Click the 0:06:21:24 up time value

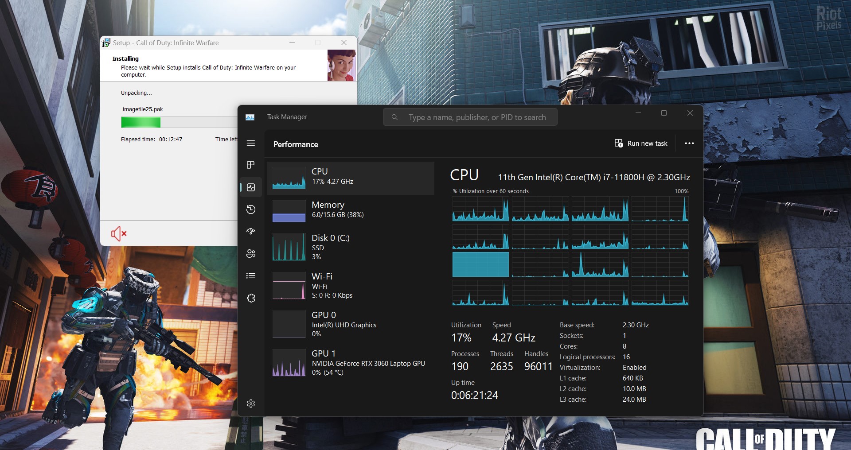click(475, 395)
